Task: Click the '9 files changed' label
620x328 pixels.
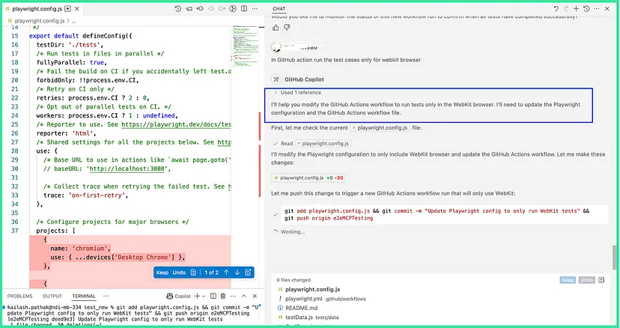Action: (294, 280)
